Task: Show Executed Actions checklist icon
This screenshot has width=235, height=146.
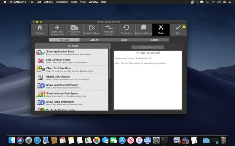Action: pyautogui.click(x=92, y=30)
